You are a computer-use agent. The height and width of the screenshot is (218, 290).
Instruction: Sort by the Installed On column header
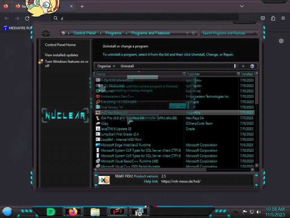[247, 74]
